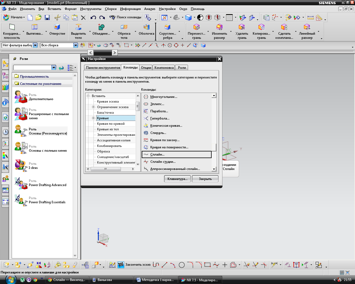Select Изменить размер tool
This screenshot has width=355, height=284.
219,31
